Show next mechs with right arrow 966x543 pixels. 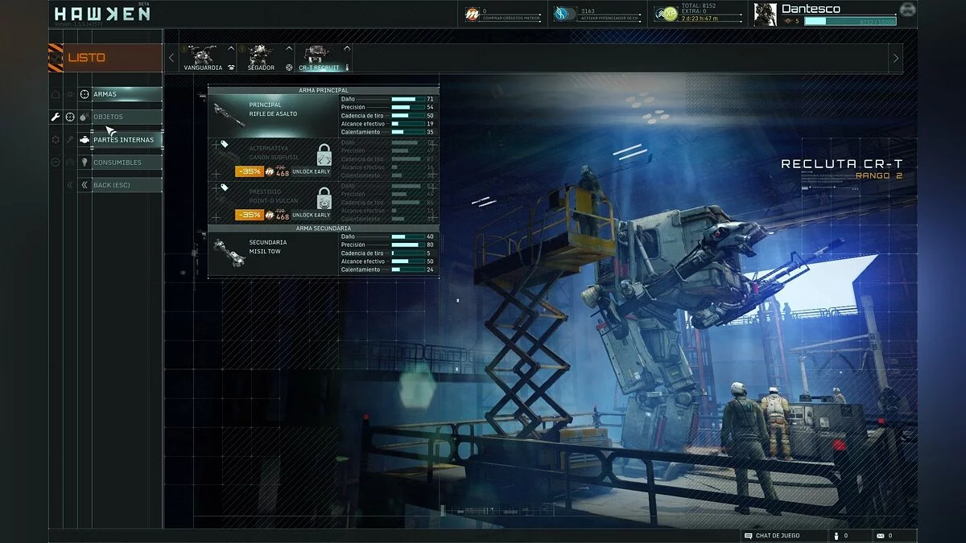click(x=895, y=58)
